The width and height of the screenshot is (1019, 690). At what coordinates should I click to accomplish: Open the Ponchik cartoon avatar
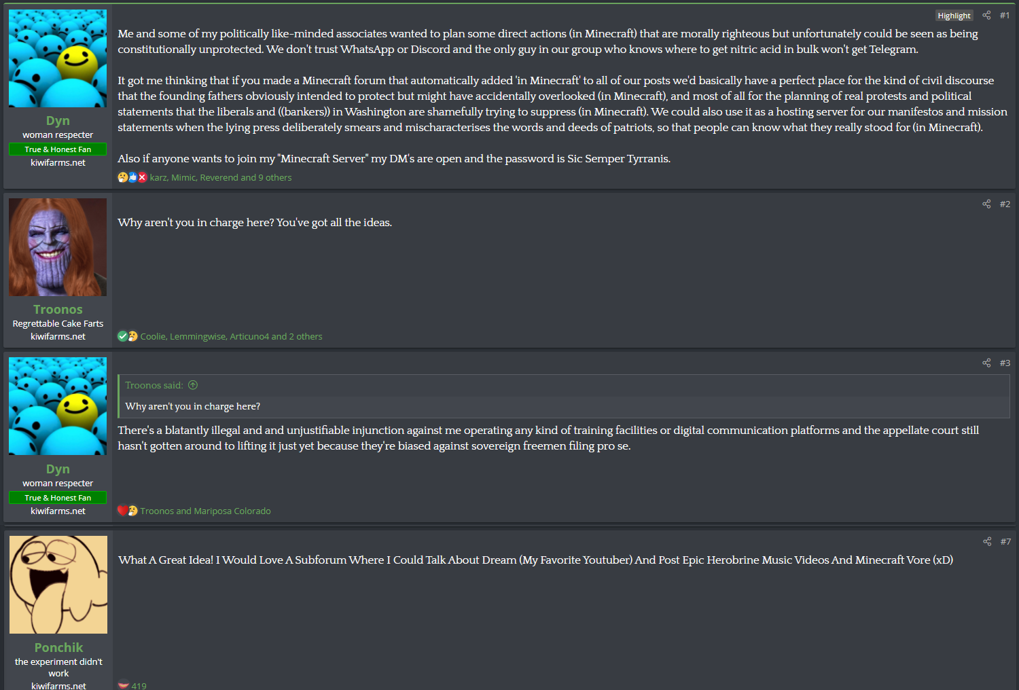pyautogui.click(x=58, y=585)
